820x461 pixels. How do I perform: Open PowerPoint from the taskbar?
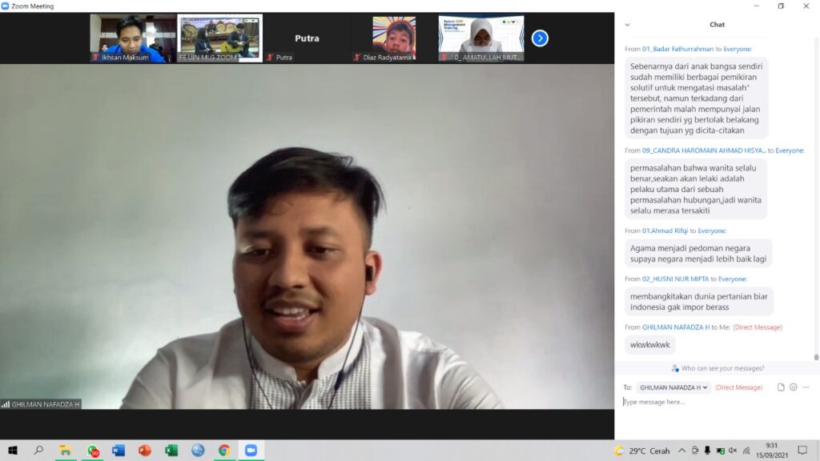[145, 451]
